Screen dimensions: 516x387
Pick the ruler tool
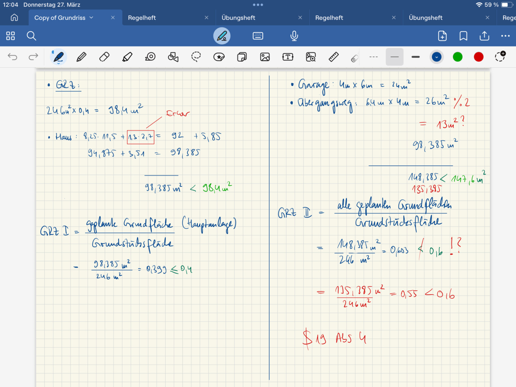coord(333,57)
